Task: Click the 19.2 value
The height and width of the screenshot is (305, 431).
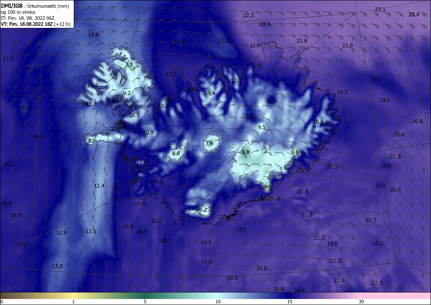Action: (x=156, y=221)
